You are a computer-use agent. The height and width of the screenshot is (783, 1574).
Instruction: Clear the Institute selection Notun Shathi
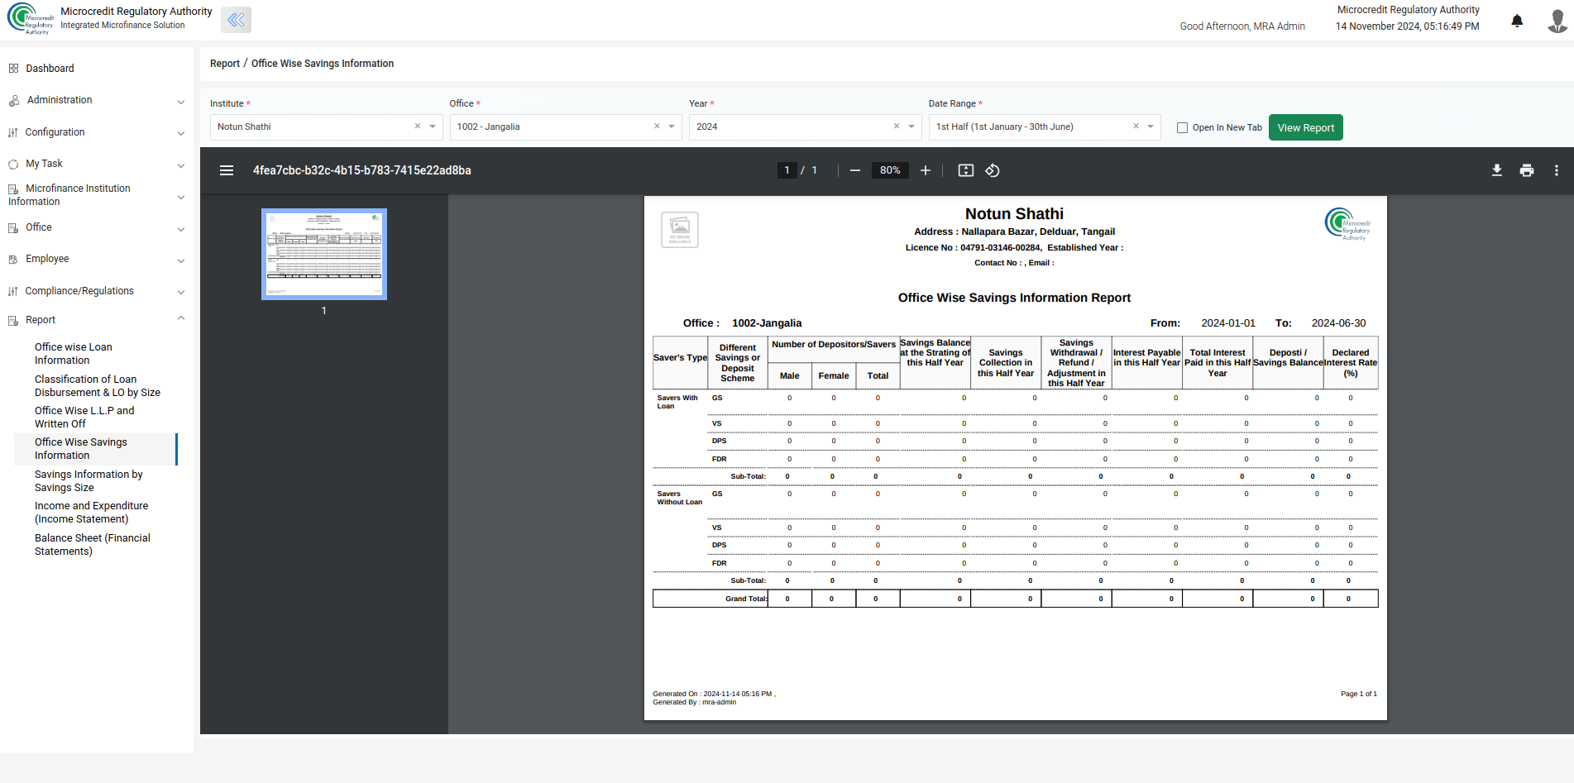(x=418, y=127)
